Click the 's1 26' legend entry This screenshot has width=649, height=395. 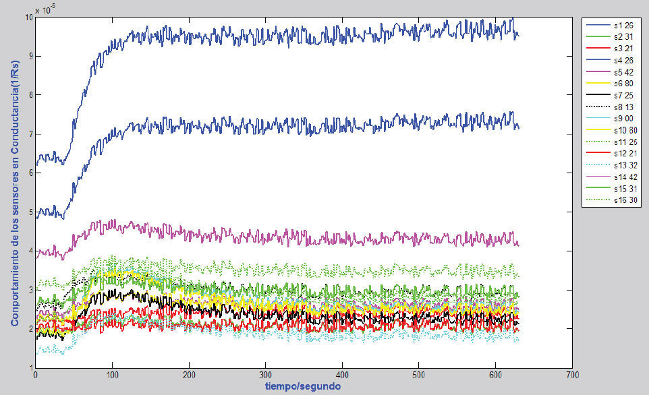[622, 25]
